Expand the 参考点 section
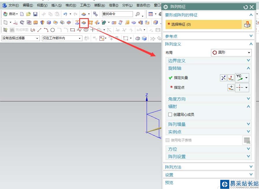Viewport: 259px width, 189px height. click(x=209, y=36)
